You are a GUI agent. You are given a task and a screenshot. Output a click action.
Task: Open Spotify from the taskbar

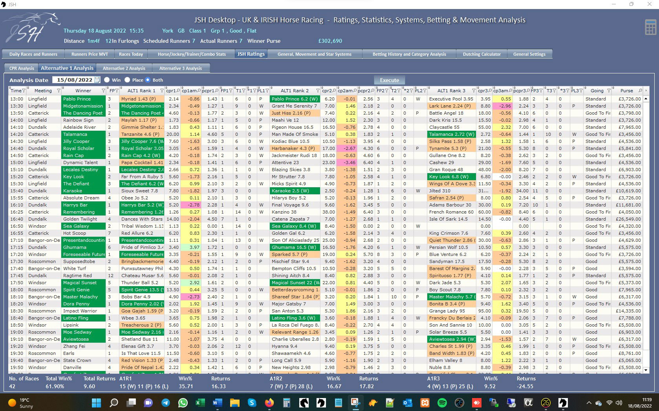pos(442,403)
